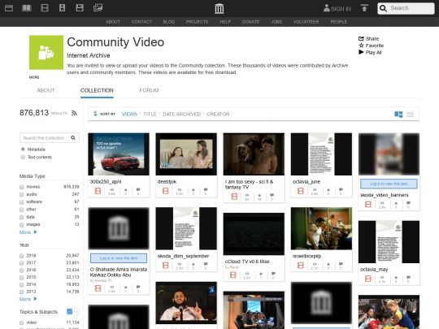This screenshot has width=439, height=329.
Task: Open the Texts book icon
Action: 27,8
